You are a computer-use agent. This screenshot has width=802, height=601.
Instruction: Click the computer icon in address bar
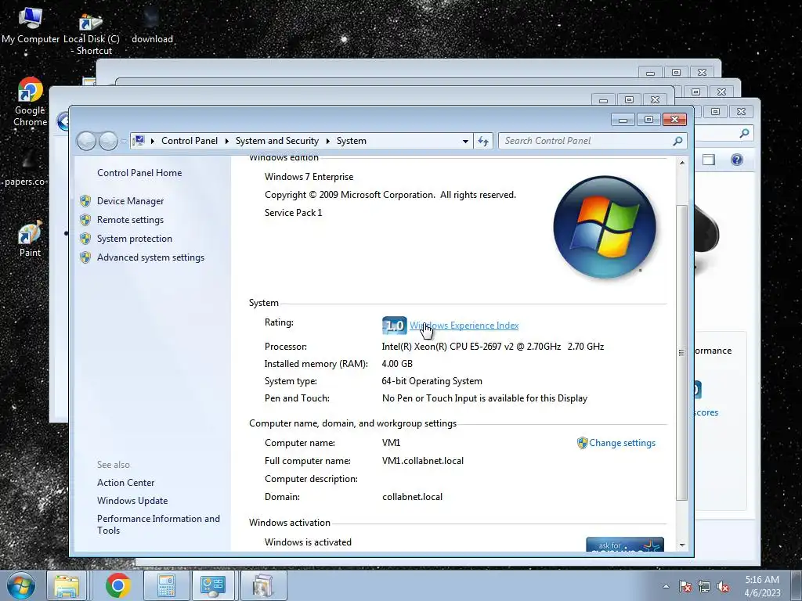(139, 141)
